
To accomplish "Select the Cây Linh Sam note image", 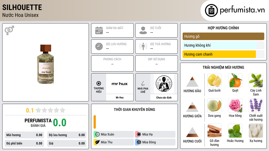I will pyautogui.click(x=256, y=80).
